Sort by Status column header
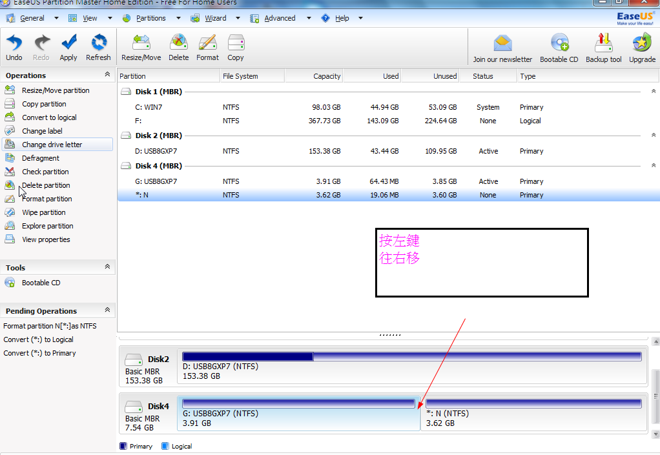 488,76
